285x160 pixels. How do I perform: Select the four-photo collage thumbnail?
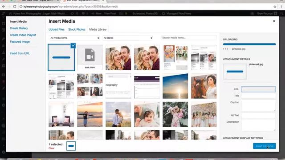(x=90, y=86)
